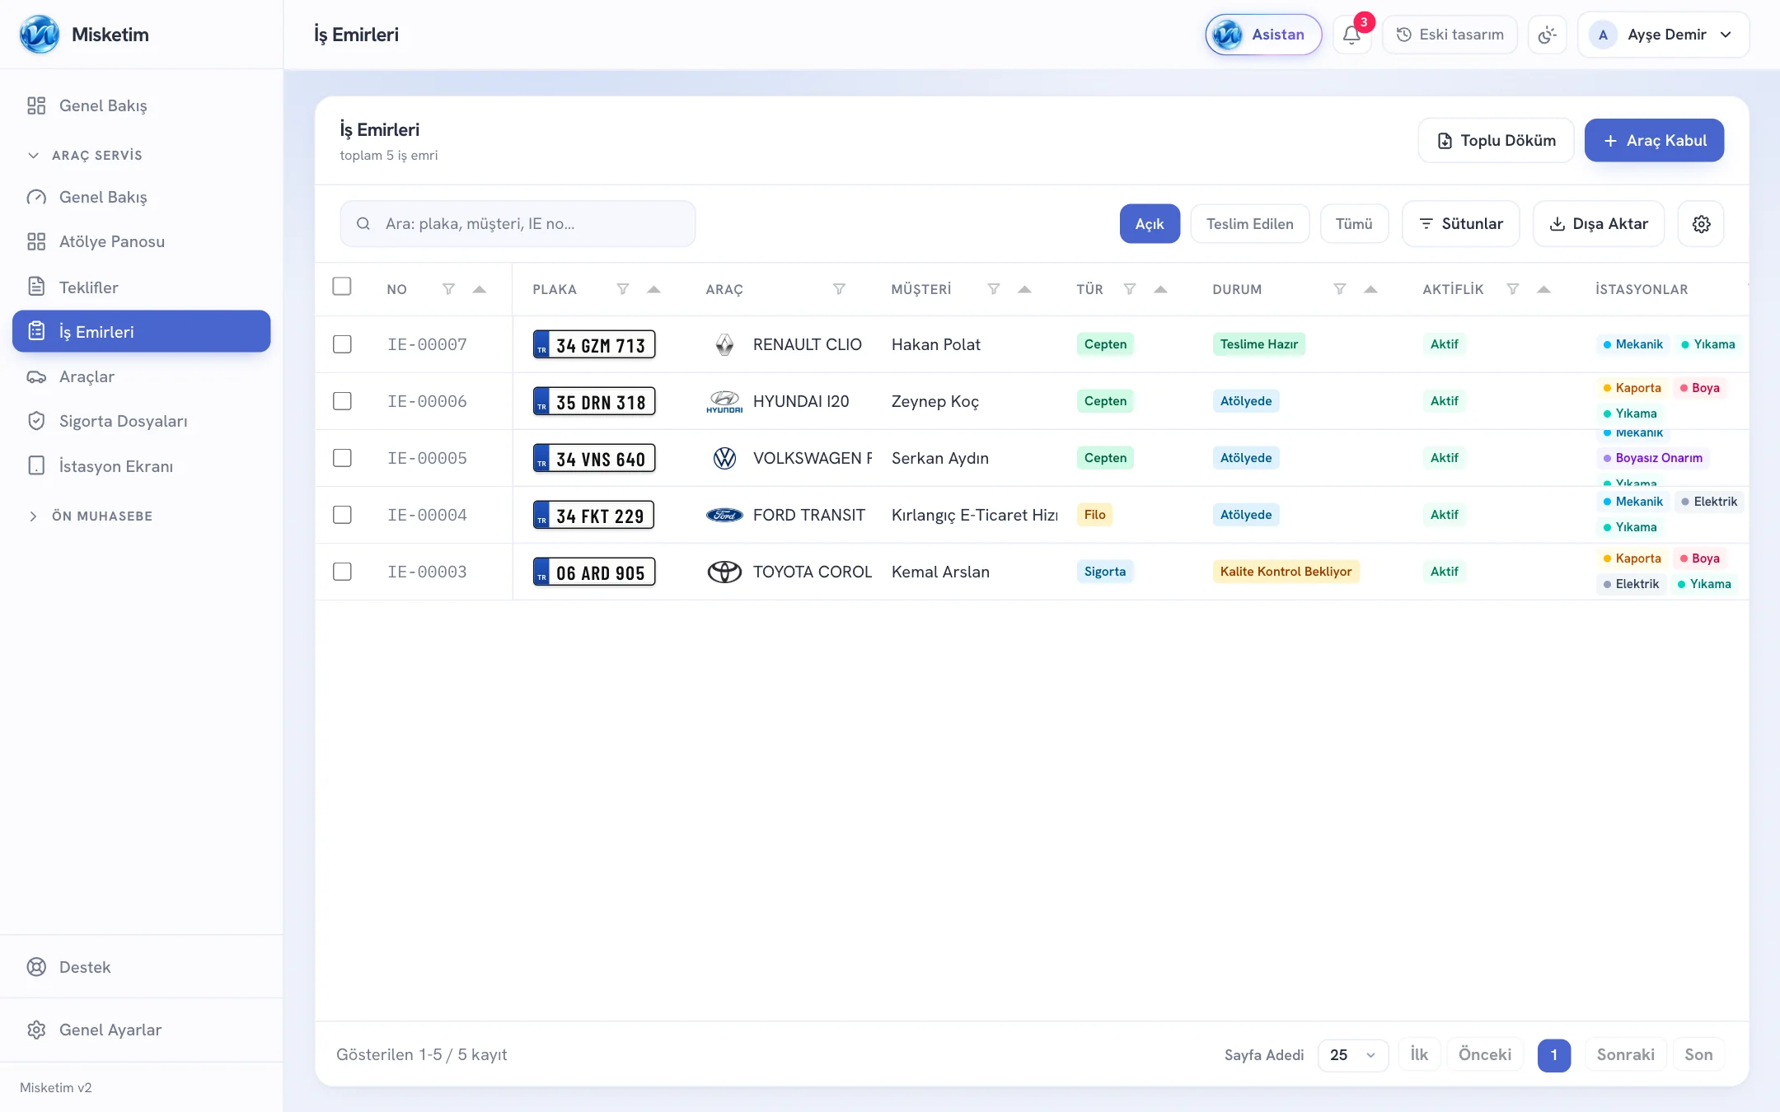Check the IE-00006 row checkbox
This screenshot has height=1112, width=1780.
342,401
